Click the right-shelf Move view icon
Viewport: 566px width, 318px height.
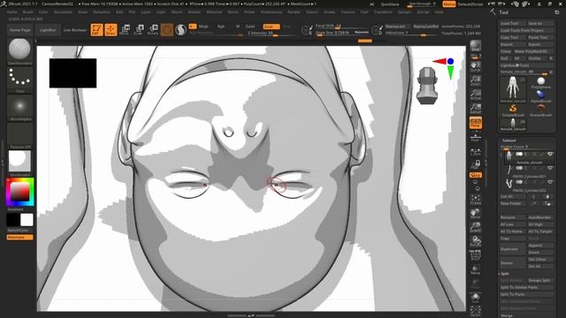point(476,214)
